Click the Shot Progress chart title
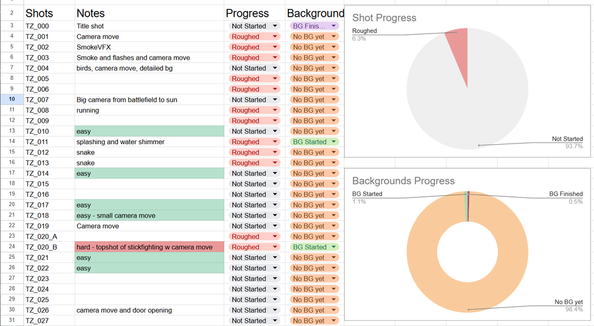Screen dimensions: 594x326 click(384, 18)
